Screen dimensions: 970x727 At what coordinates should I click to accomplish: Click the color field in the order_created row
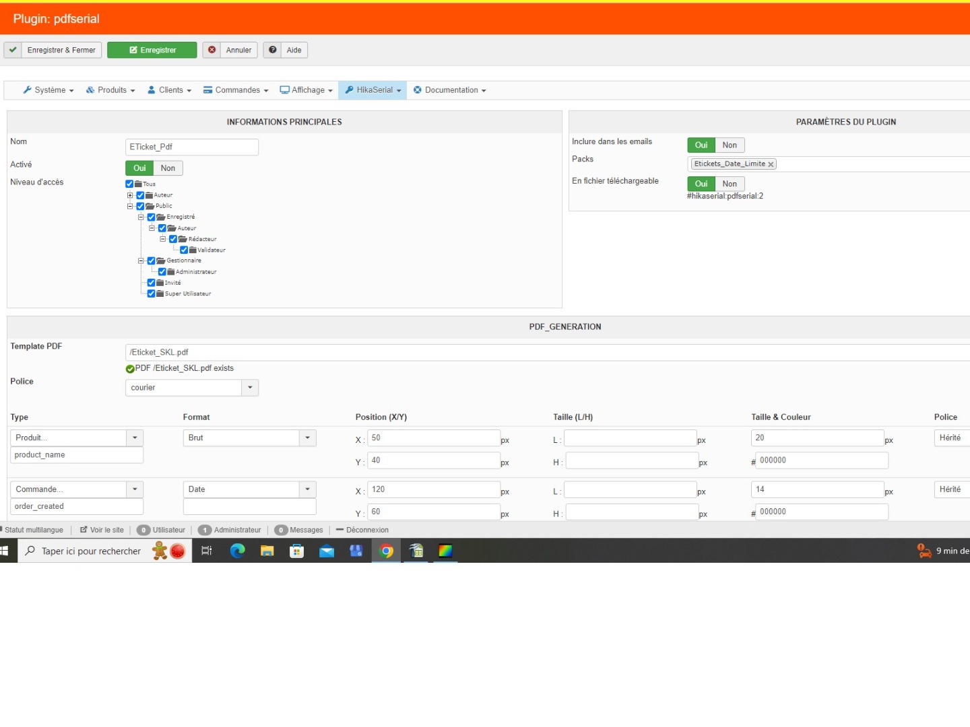pos(822,512)
